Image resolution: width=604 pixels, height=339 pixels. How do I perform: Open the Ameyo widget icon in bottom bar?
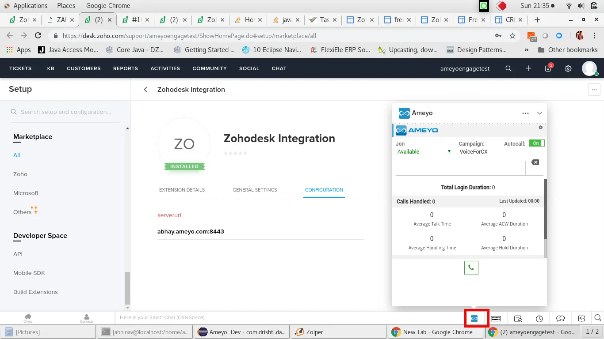[474, 318]
